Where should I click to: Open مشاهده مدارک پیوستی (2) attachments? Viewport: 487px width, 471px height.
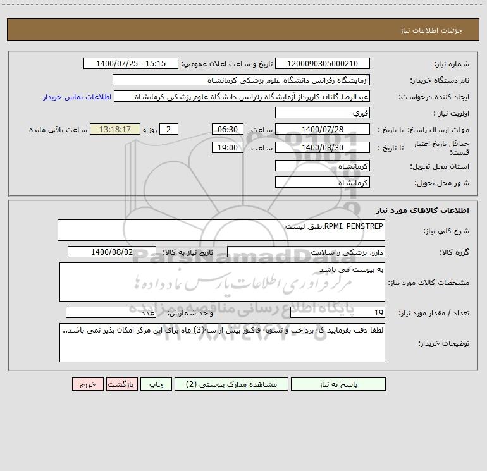[x=231, y=384]
